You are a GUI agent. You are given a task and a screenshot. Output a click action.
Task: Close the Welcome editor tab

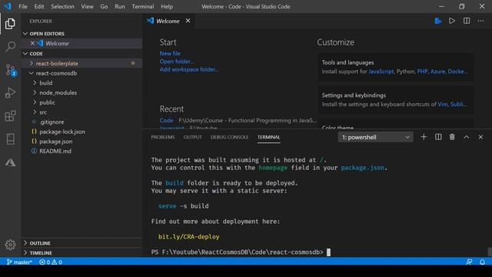click(188, 21)
